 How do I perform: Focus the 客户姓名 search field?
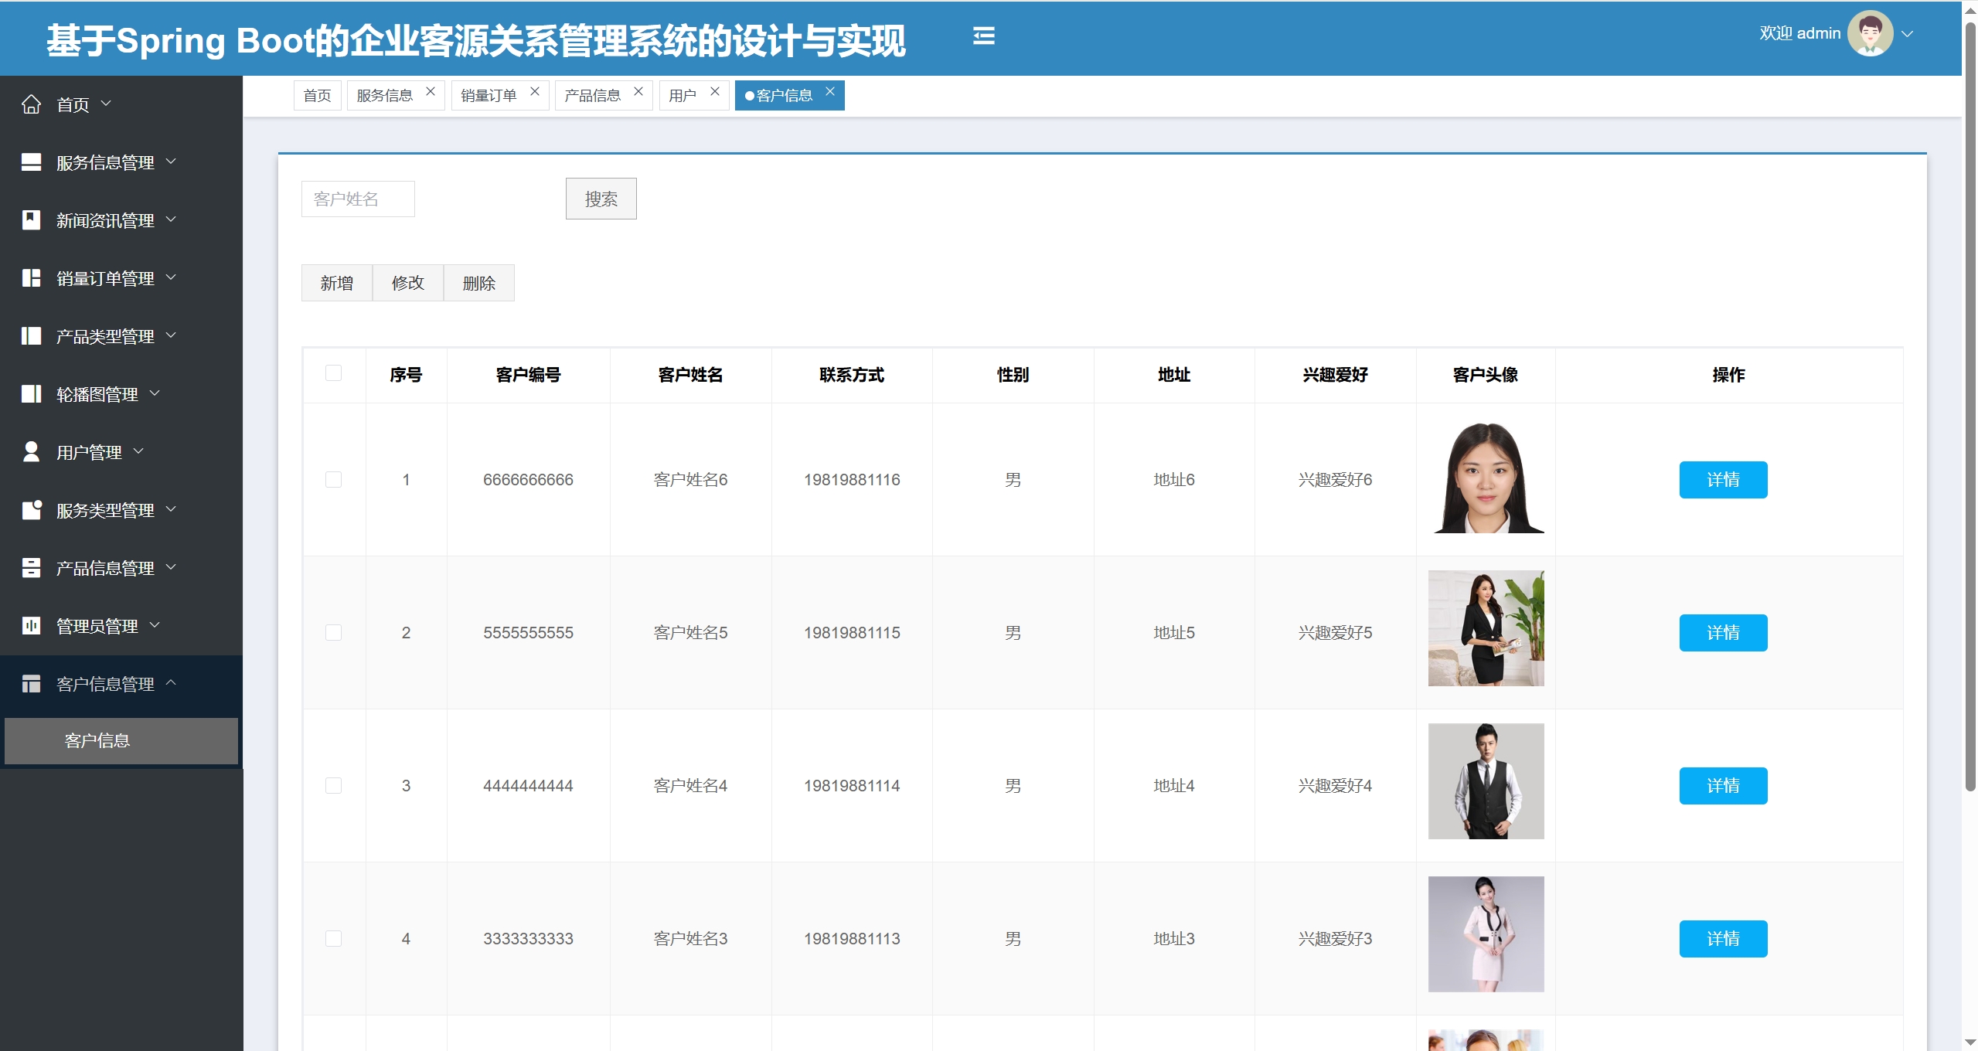click(x=358, y=199)
